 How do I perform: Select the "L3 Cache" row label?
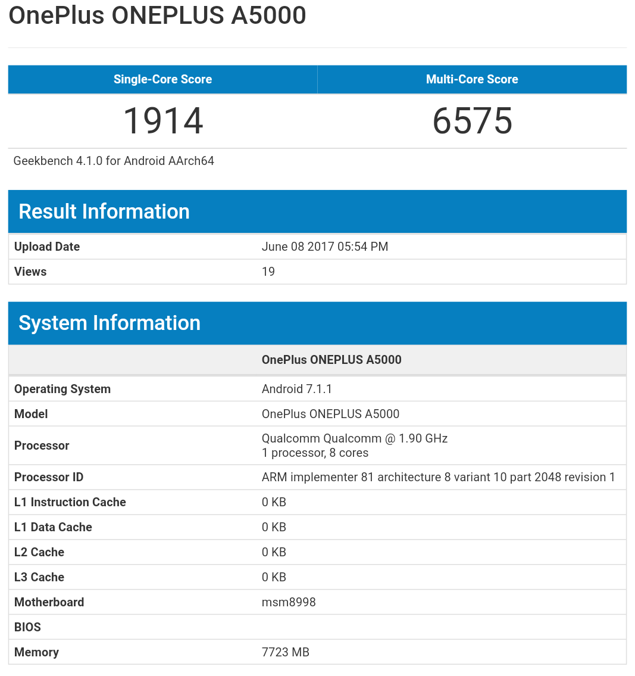(x=39, y=577)
